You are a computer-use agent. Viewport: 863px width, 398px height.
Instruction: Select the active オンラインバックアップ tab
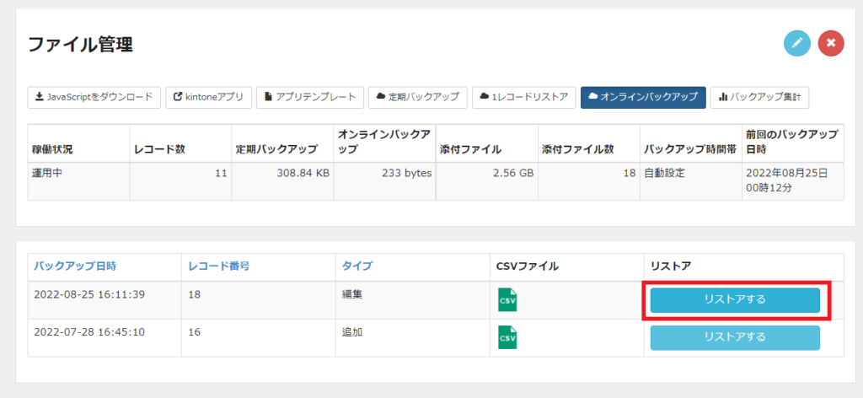643,98
